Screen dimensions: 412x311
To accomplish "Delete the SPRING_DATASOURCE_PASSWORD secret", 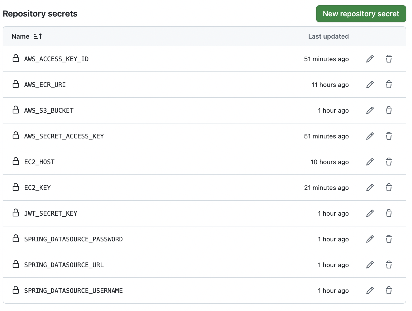I will 389,239.
